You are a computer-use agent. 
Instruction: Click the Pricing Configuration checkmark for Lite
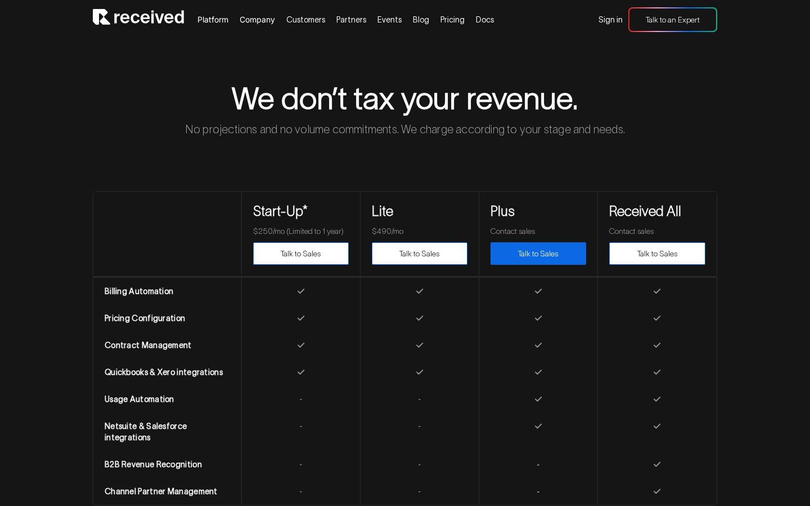coord(420,318)
